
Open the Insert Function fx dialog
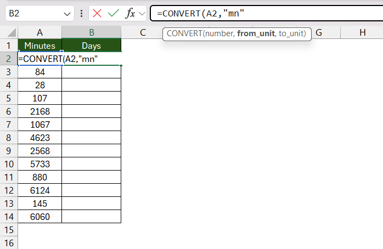point(130,13)
